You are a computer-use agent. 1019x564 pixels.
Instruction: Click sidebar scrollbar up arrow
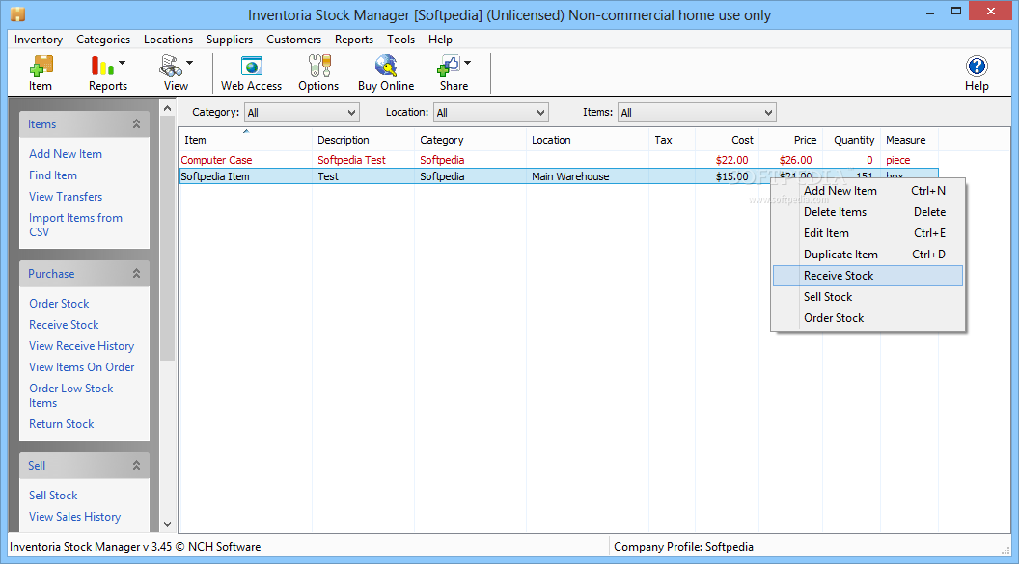(168, 108)
